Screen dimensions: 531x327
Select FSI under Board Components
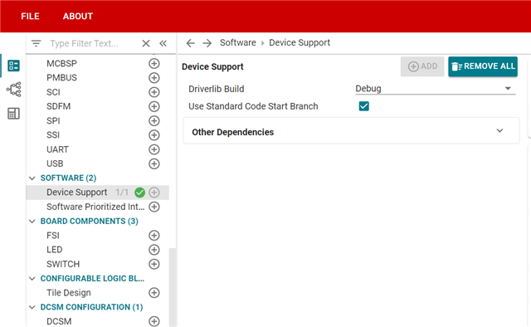point(53,236)
